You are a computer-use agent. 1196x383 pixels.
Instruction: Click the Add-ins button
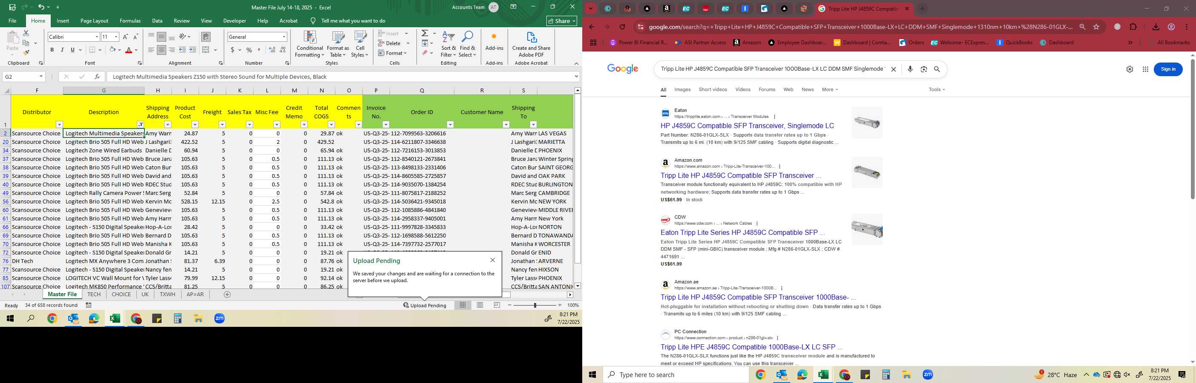494,41
